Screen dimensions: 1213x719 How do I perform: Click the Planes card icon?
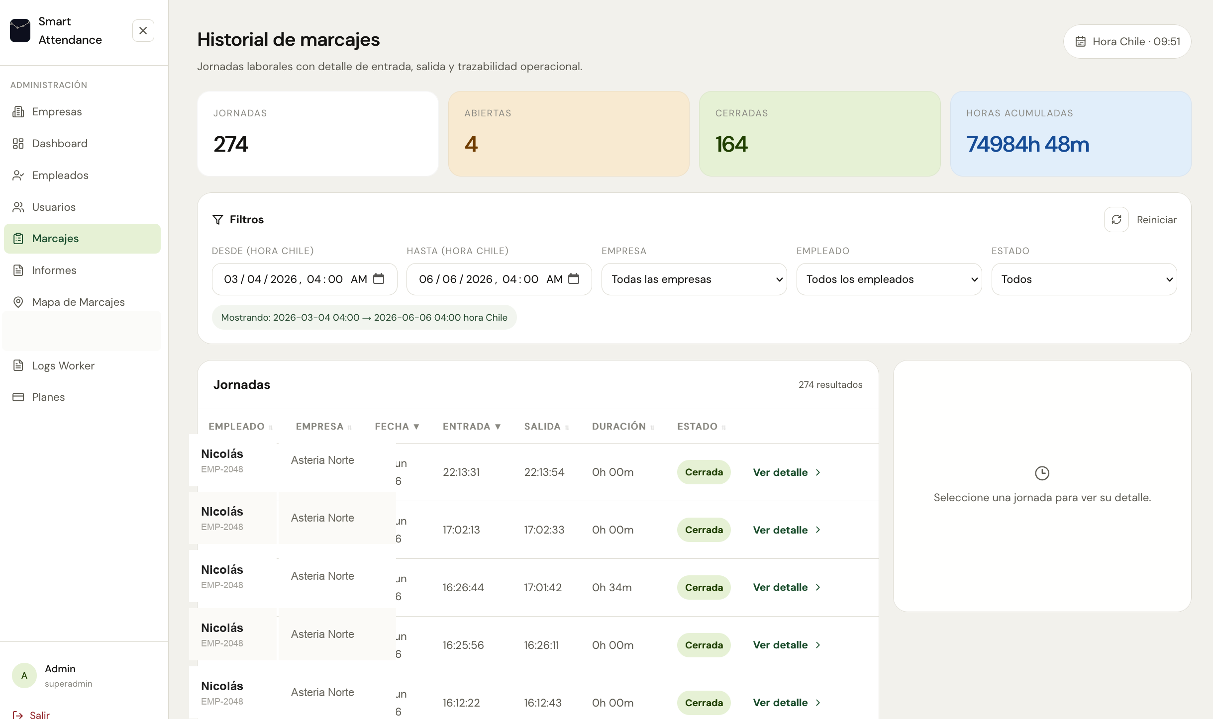coord(18,397)
